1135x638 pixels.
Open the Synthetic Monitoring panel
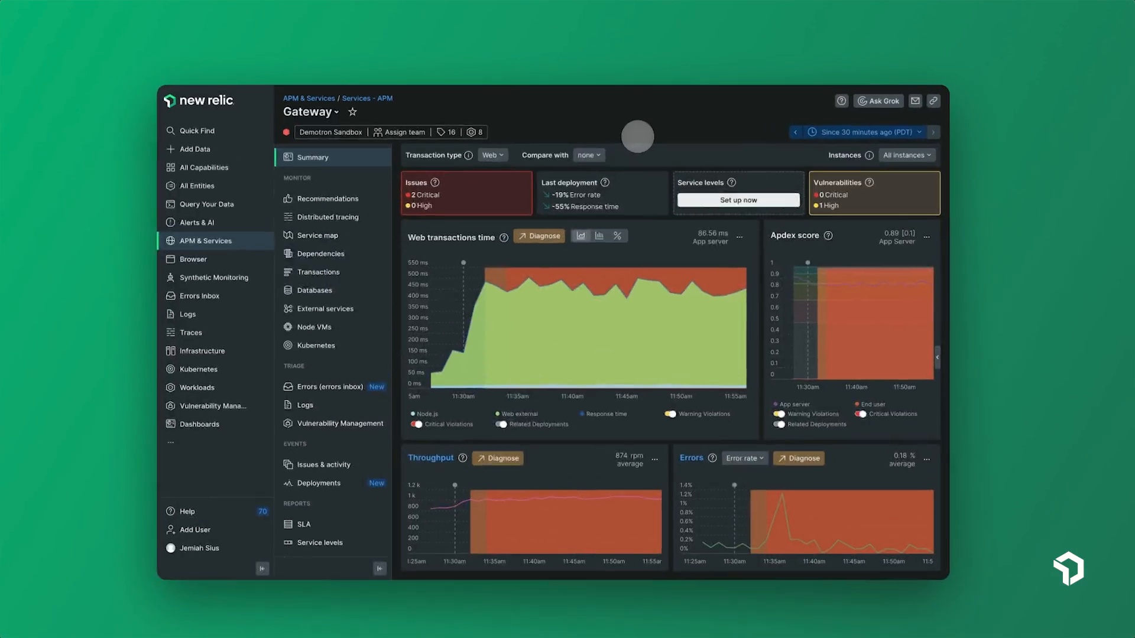[215, 276]
